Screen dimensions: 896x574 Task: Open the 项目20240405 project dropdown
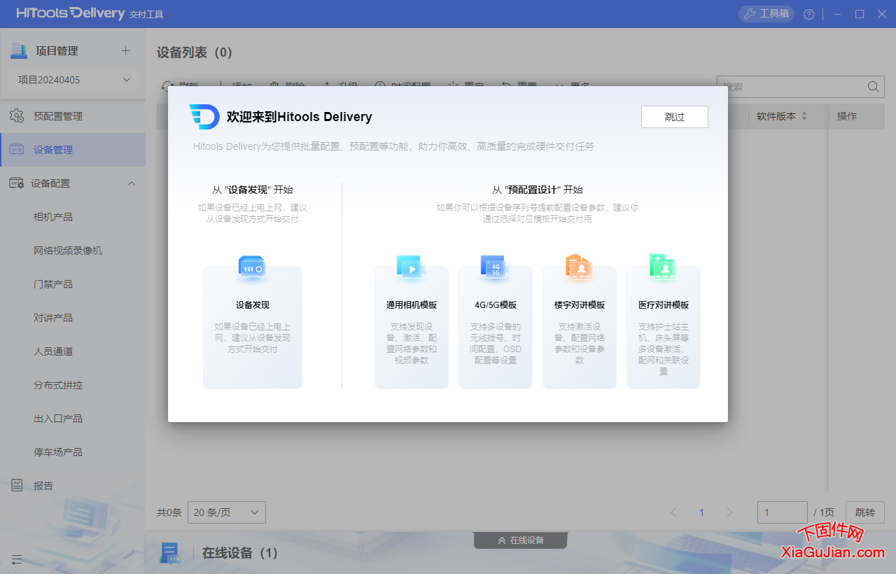[73, 80]
